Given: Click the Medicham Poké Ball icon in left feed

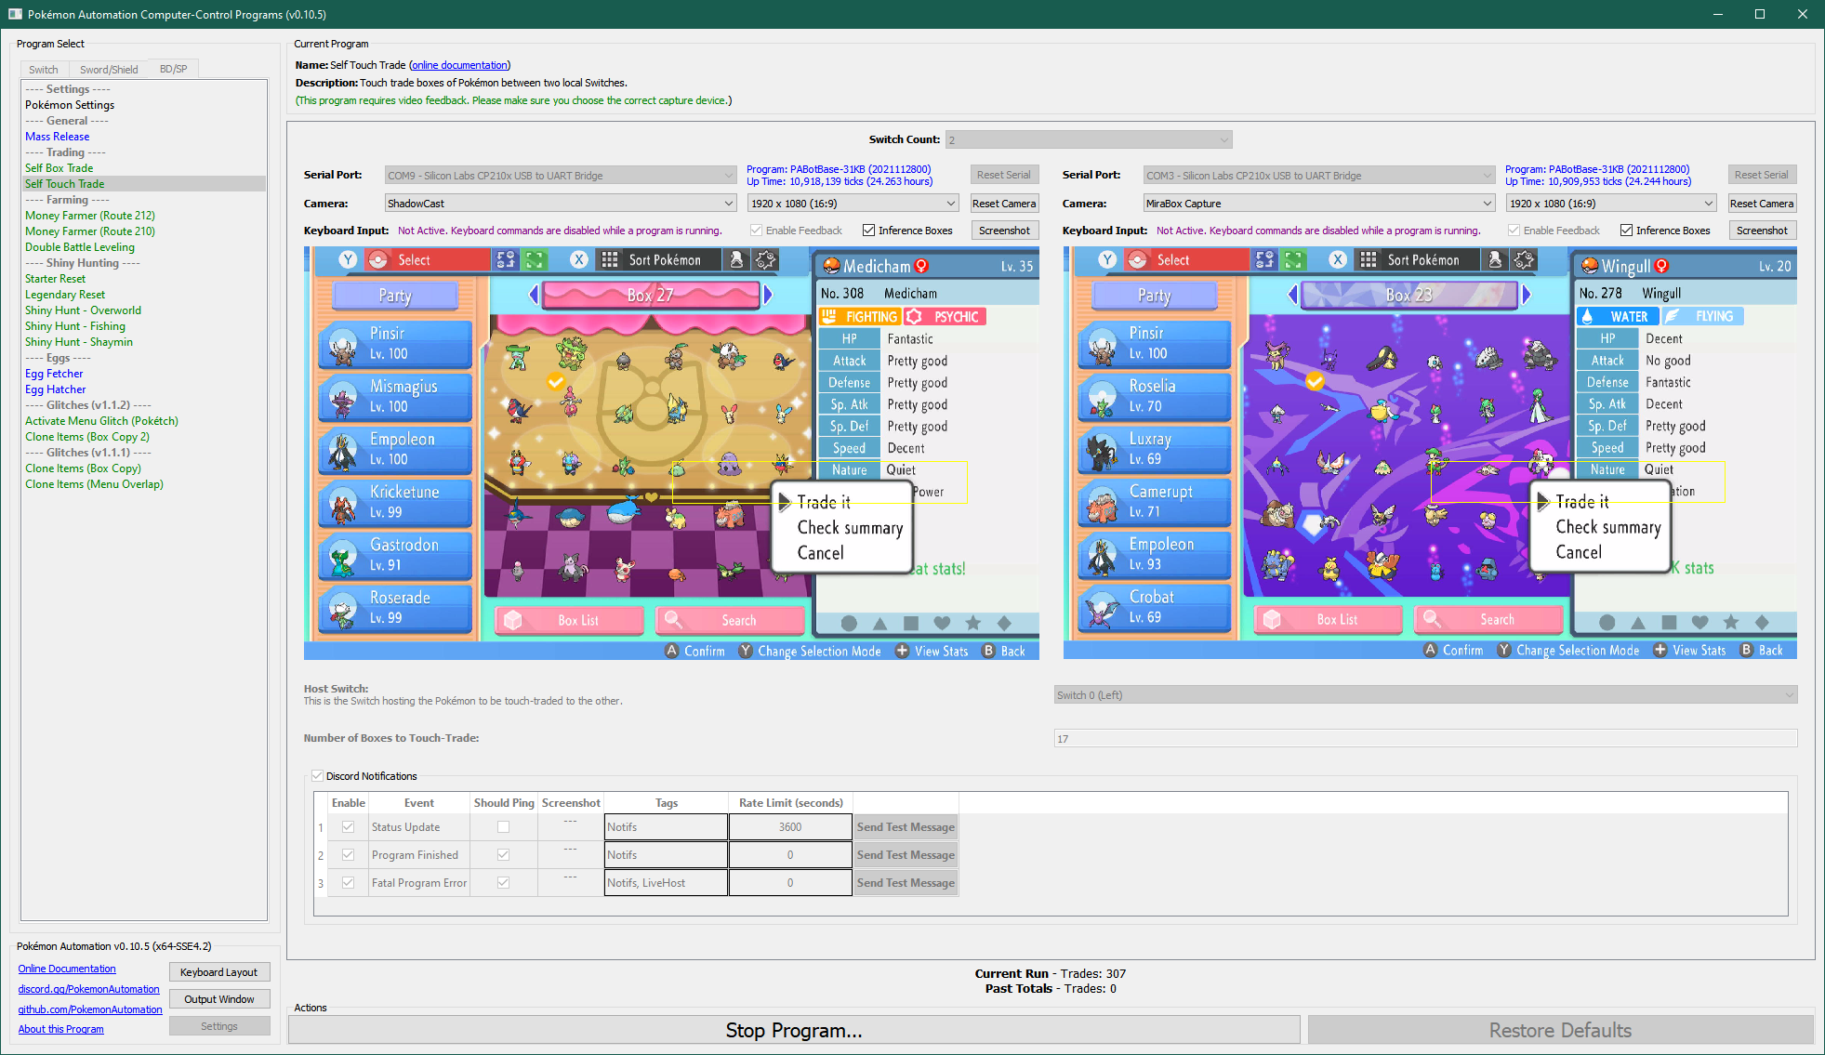Looking at the screenshot, I should coord(832,267).
